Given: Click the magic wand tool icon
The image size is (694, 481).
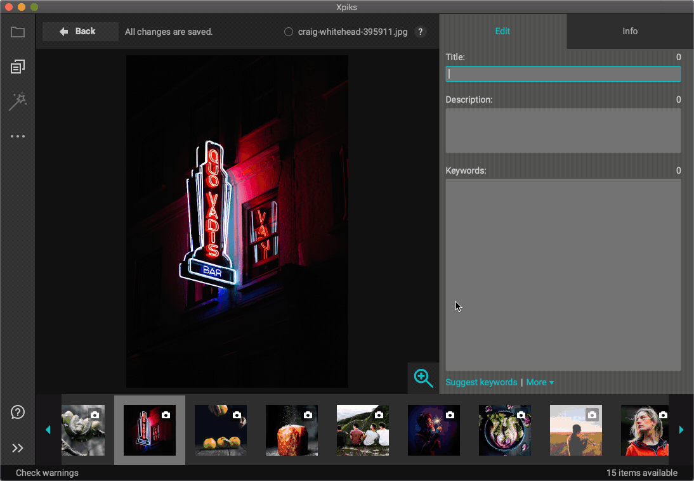Looking at the screenshot, I should (18, 101).
